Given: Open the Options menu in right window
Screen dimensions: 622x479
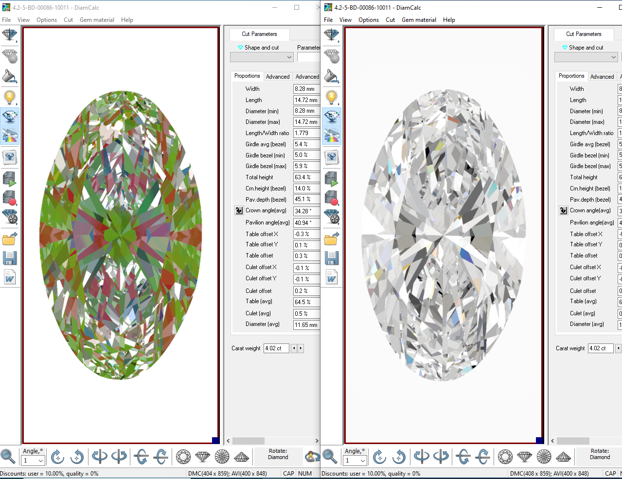Looking at the screenshot, I should click(369, 20).
